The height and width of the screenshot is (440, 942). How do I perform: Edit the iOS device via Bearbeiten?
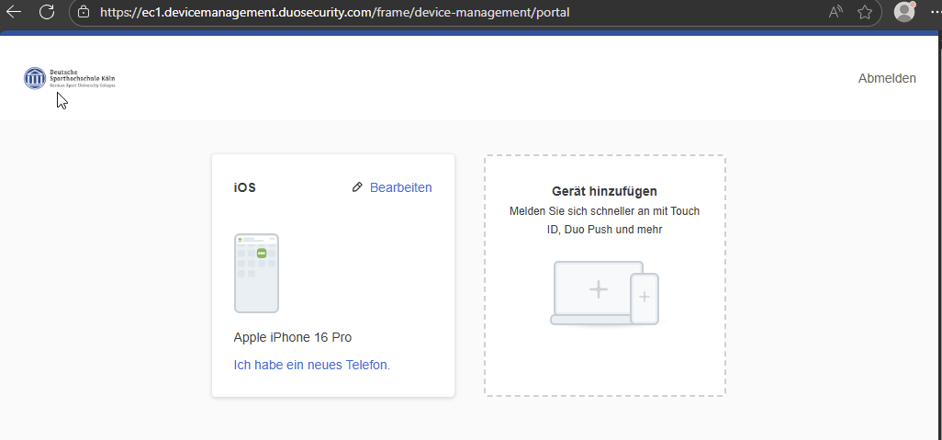tap(400, 187)
